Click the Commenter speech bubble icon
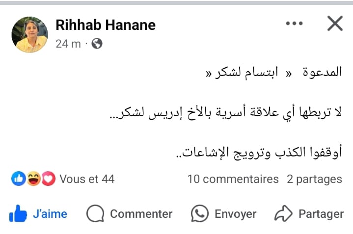Screen dimensions: 353x234 point(94,214)
